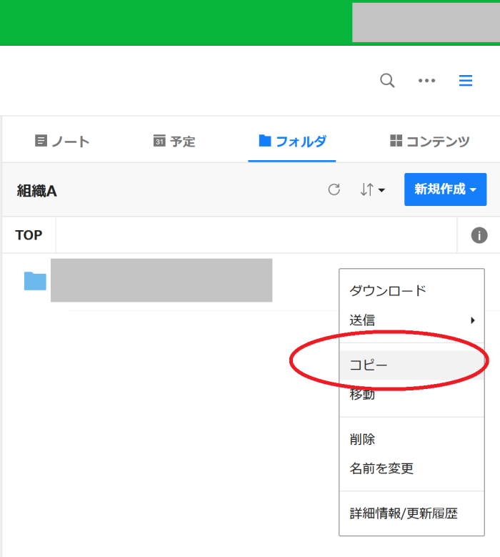The width and height of the screenshot is (500, 557).
Task: Switch to the フォルダ tab
Action: (292, 141)
